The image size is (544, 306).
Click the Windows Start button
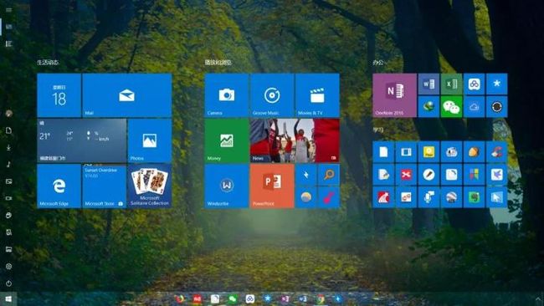click(x=8, y=298)
